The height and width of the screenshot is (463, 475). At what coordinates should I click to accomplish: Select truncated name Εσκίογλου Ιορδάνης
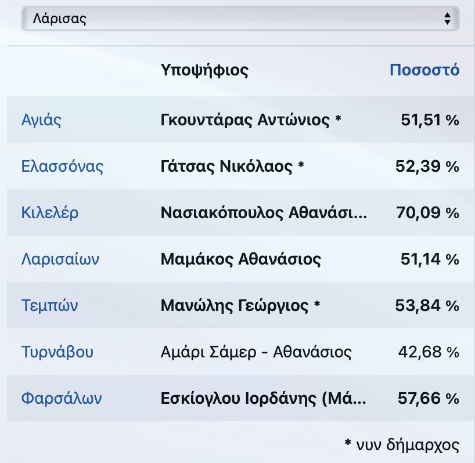pyautogui.click(x=263, y=398)
